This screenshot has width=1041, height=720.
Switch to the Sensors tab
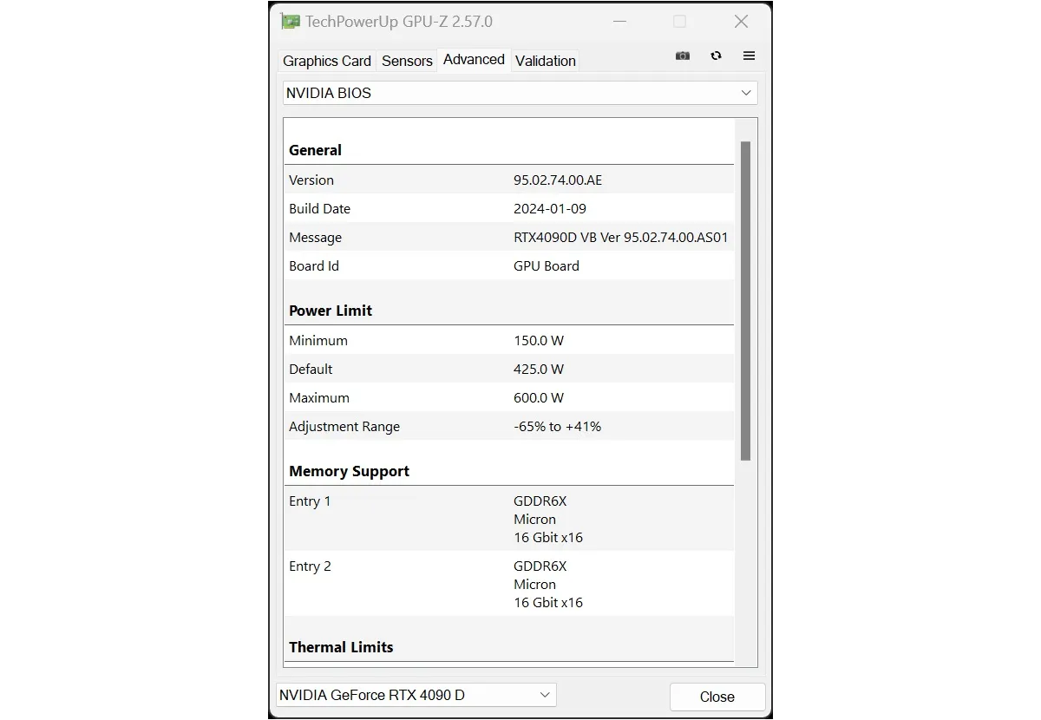coord(407,61)
